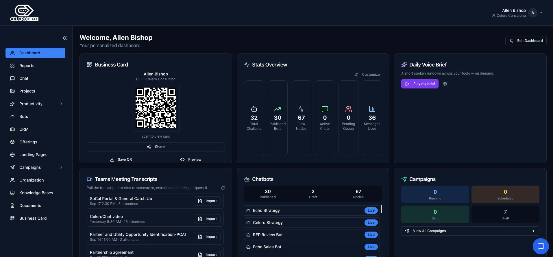Screen dimensions: 553x257
Task: Click the Chatbots list scrollbar
Action: click(x=382, y=209)
